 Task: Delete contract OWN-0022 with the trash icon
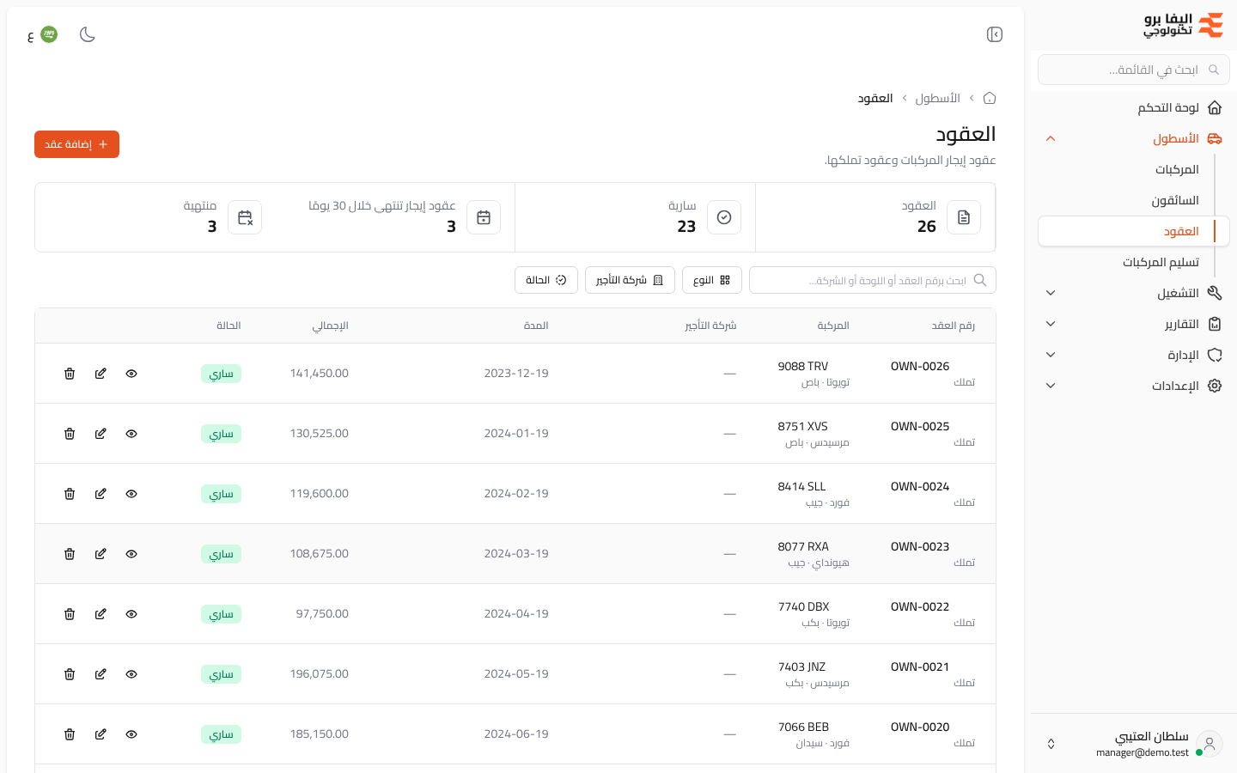click(x=70, y=614)
